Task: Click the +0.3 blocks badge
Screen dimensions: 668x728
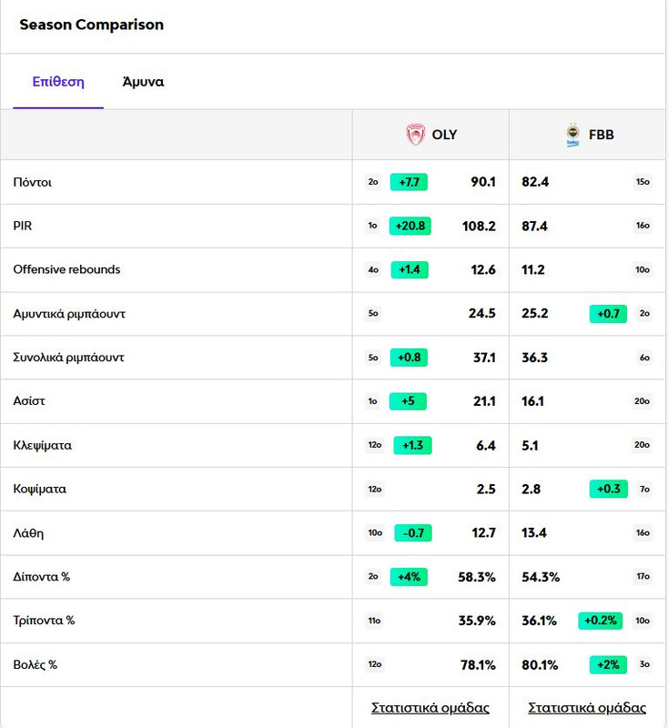Action: [x=609, y=489]
